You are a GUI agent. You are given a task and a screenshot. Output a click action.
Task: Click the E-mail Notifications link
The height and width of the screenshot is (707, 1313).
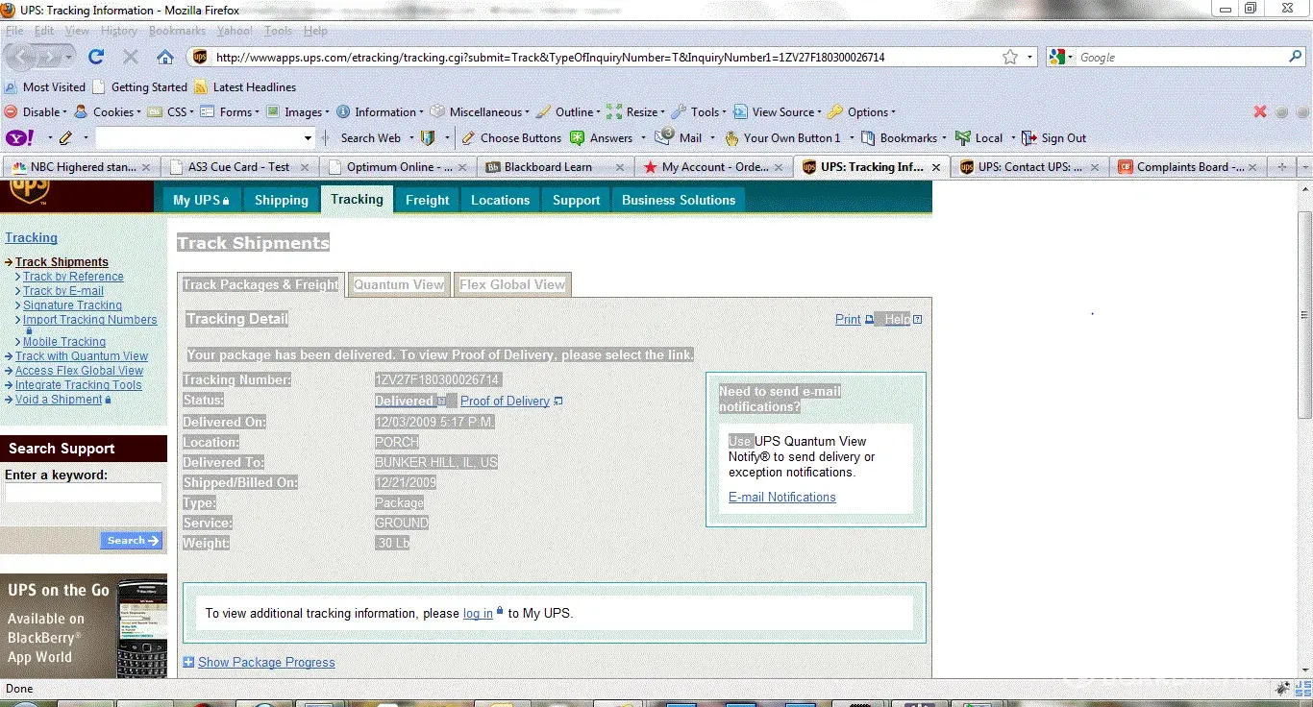[782, 498]
